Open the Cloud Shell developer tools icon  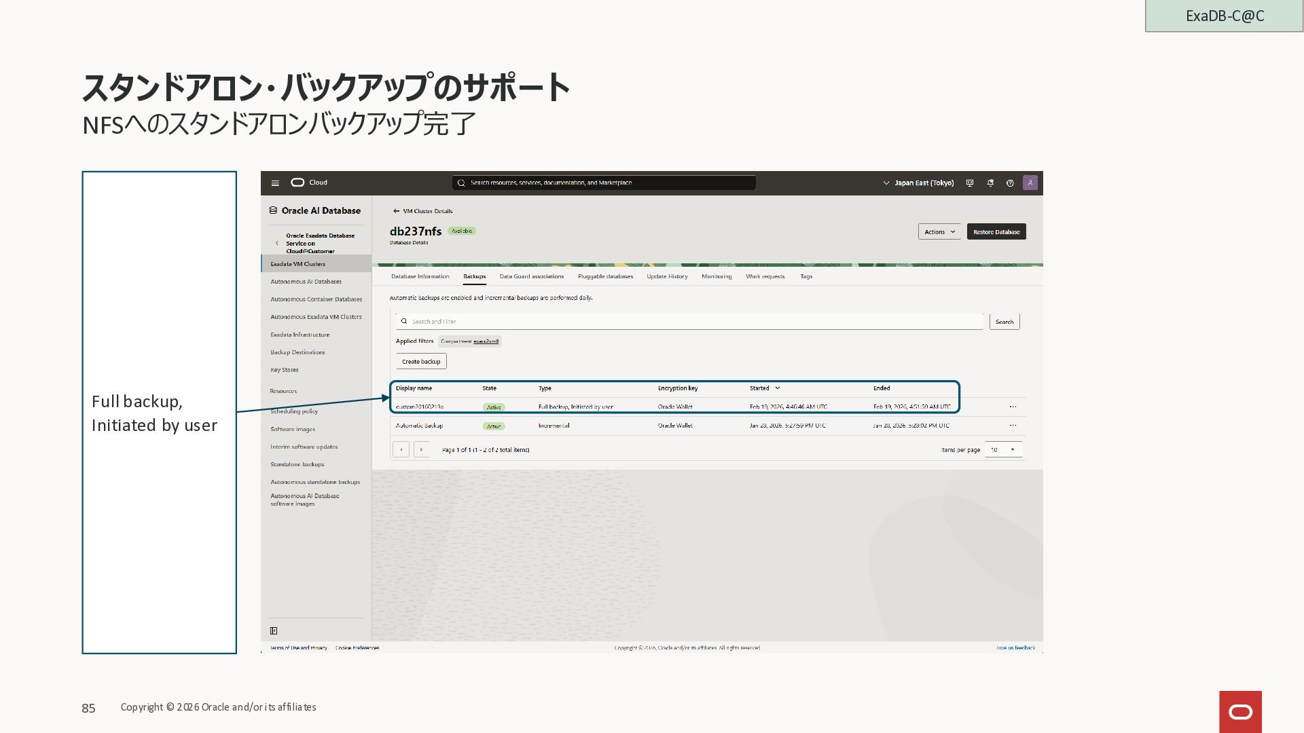[x=970, y=183]
